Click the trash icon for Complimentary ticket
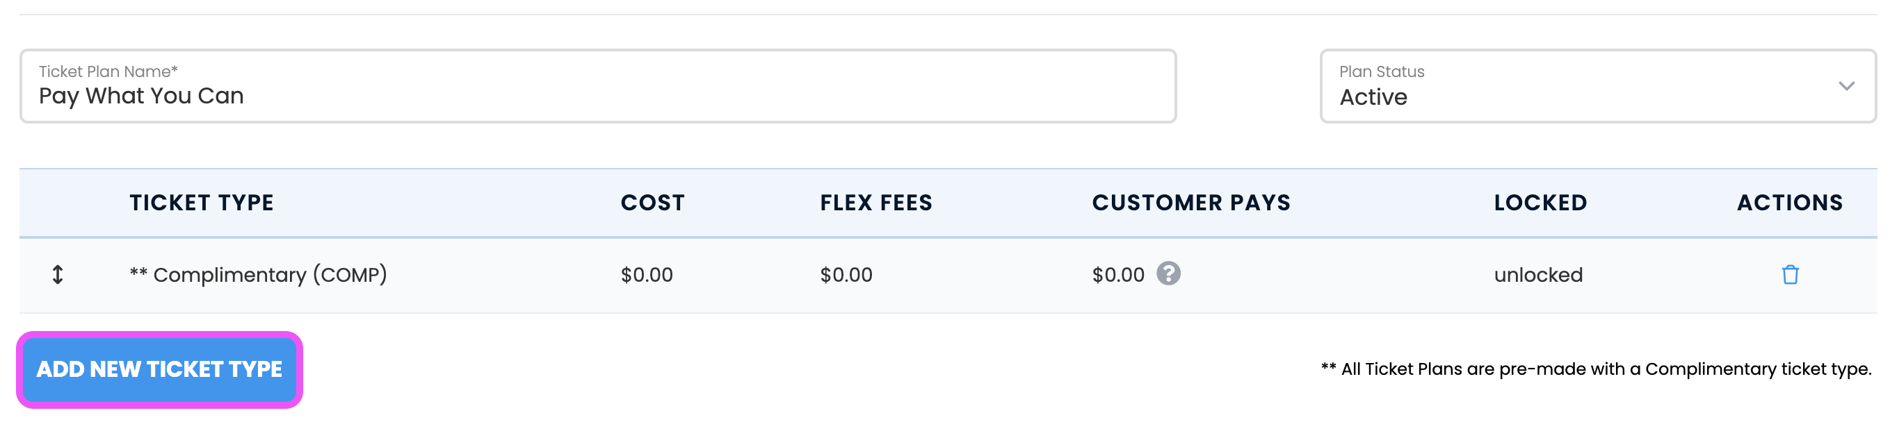Screen dimensions: 1890x422 click(x=1789, y=275)
